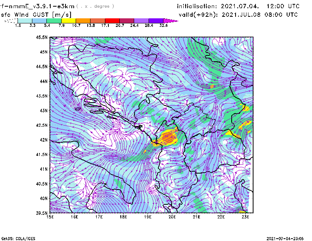Click the 17E longitude label
The image size is (312, 241).
point(99,217)
